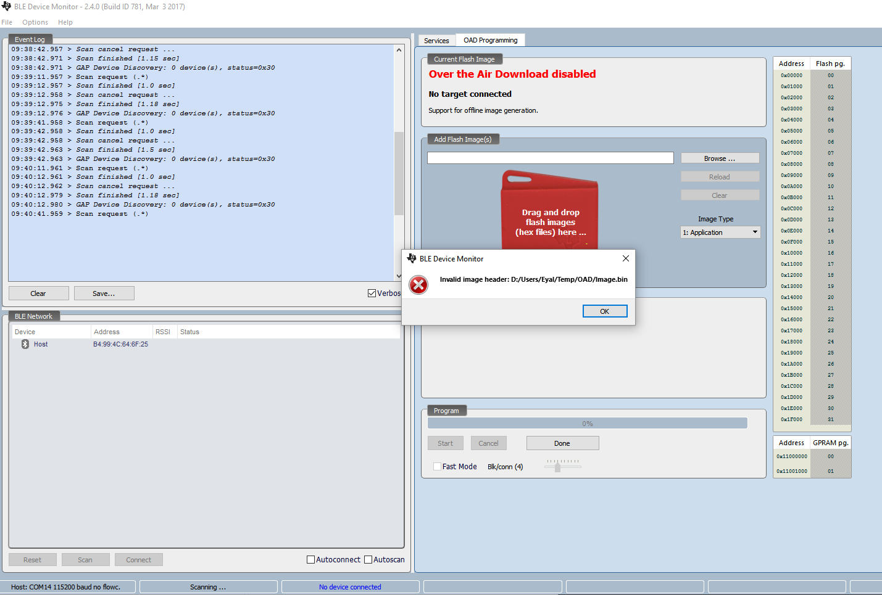The width and height of the screenshot is (882, 595).
Task: Open the Image Type dropdown
Action: point(720,232)
